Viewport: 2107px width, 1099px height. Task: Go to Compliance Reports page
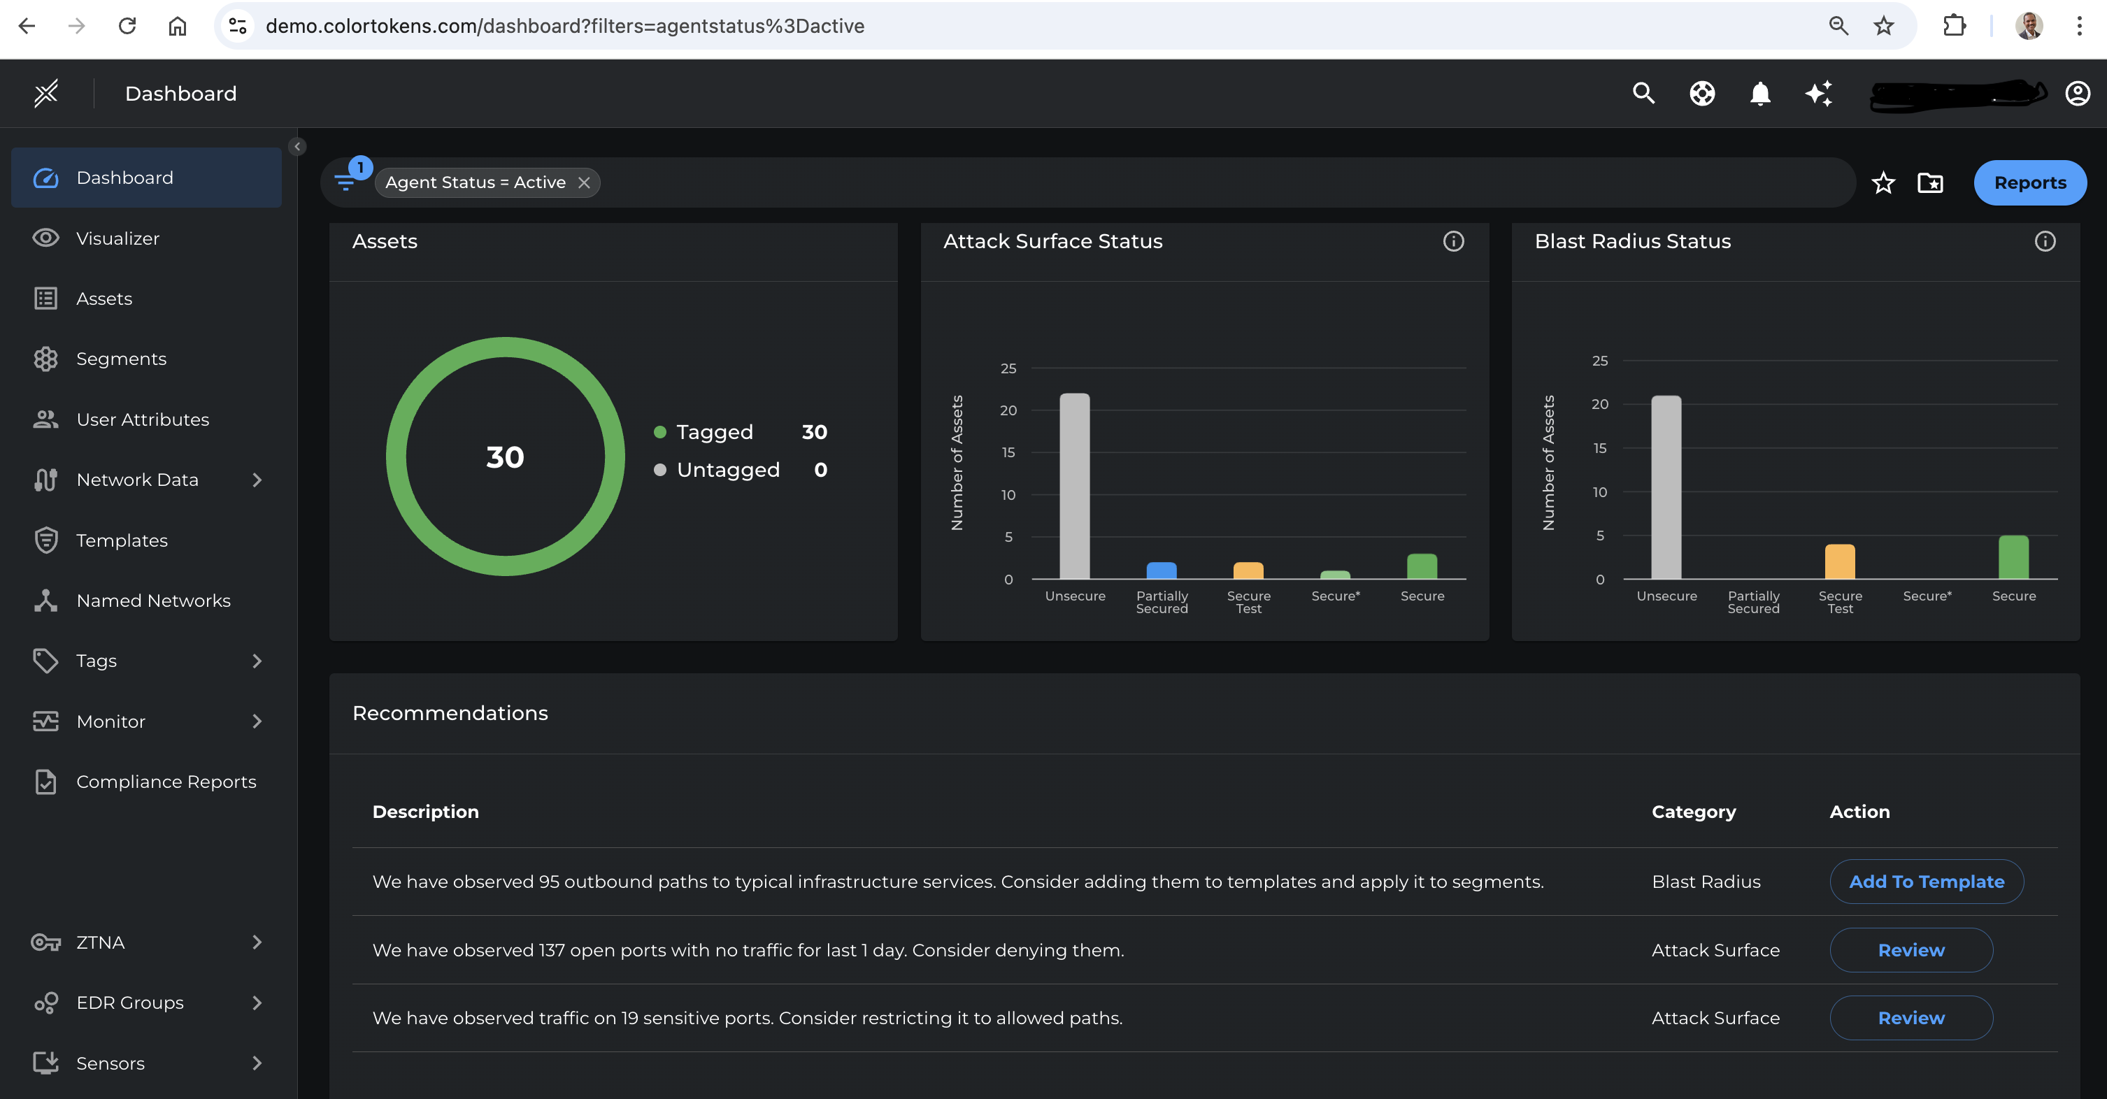pyautogui.click(x=165, y=782)
